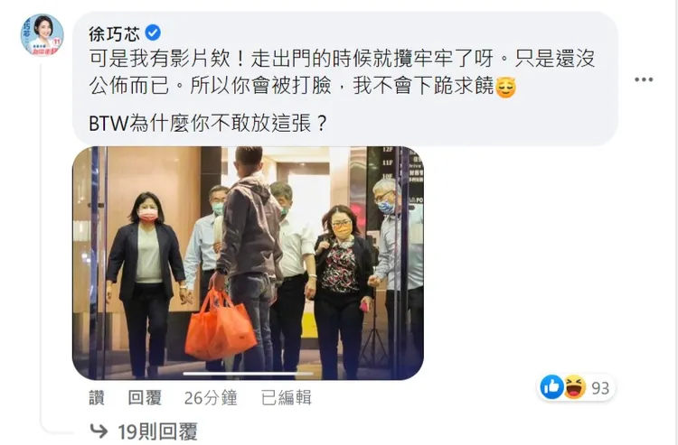Open the commenter's round profile avatar
This screenshot has width=678, height=445.
[x=42, y=34]
